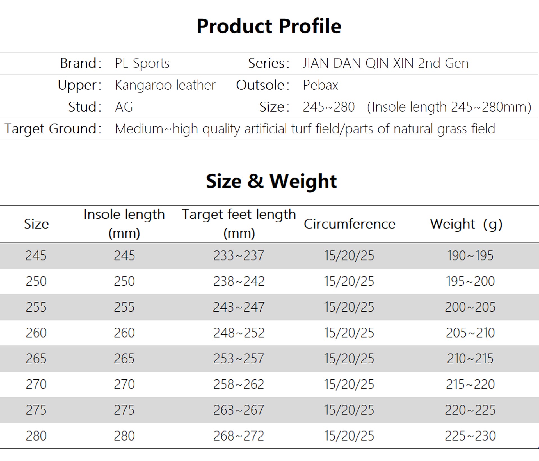Screen dimensions: 539x461
Task: Select the PL Sports brand value
Action: click(x=142, y=63)
